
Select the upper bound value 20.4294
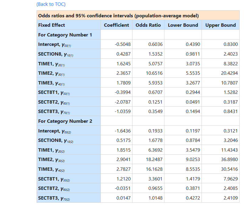pyautogui.click(x=229, y=73)
